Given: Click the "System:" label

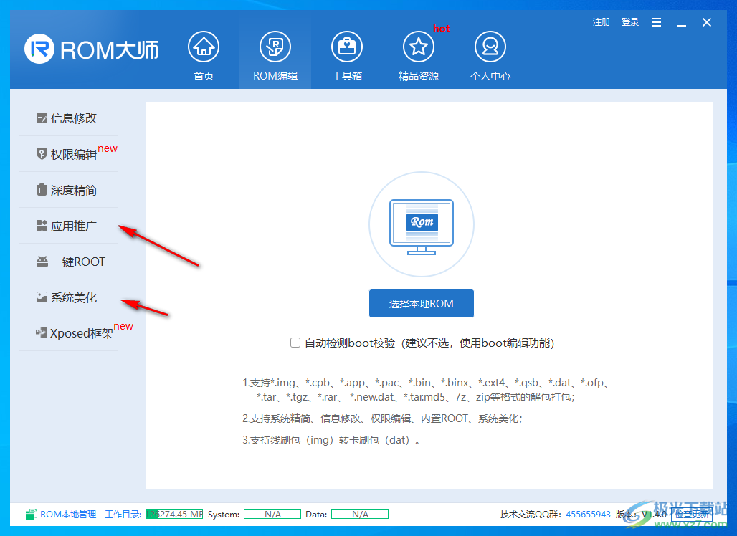Looking at the screenshot, I should [224, 515].
